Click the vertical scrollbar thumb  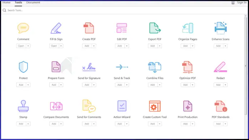click(x=246, y=66)
